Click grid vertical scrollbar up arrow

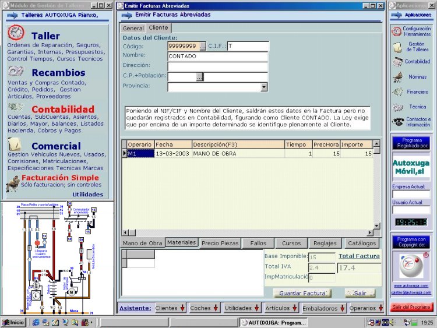pos(376,144)
